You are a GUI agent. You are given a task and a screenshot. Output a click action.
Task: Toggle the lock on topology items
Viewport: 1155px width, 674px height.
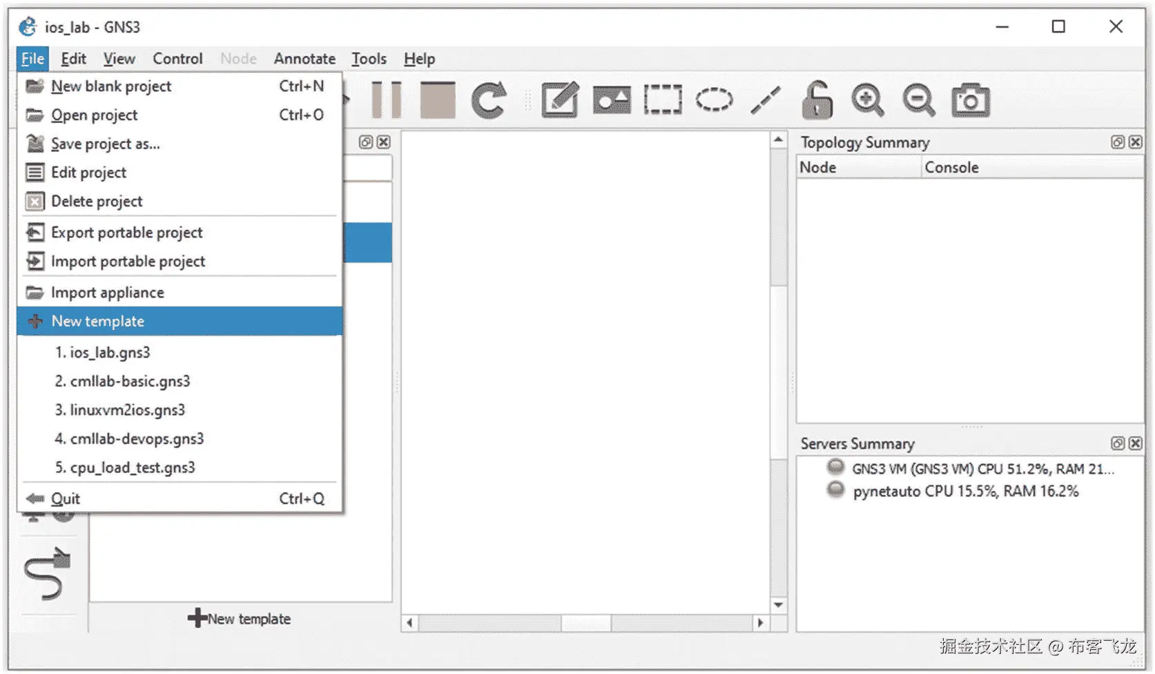point(817,99)
